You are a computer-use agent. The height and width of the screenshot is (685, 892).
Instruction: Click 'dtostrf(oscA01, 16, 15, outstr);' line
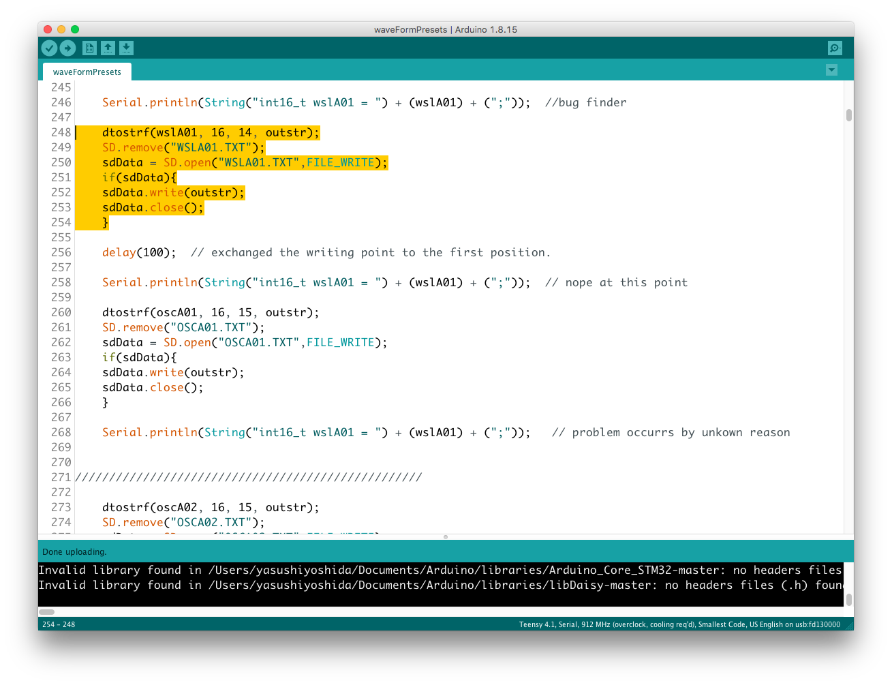coord(211,312)
